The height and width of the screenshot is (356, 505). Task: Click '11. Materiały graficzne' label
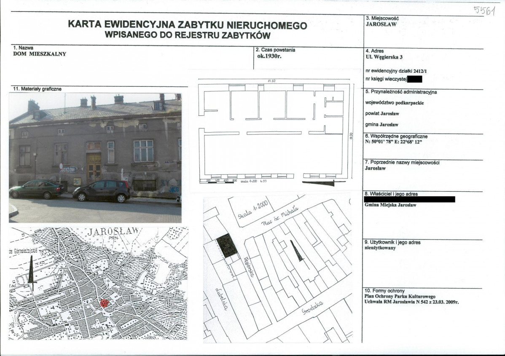coord(37,89)
